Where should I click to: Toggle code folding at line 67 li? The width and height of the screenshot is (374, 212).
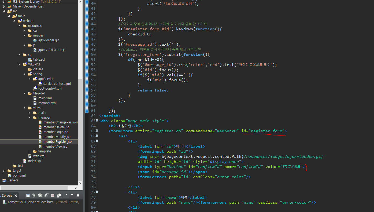pos(97,141)
